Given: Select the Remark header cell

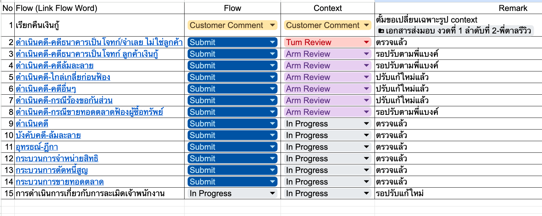Looking at the screenshot, I should [458, 8].
